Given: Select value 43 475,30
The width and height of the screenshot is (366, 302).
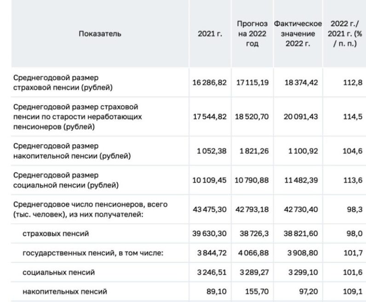Looking at the screenshot, I should [210, 209].
